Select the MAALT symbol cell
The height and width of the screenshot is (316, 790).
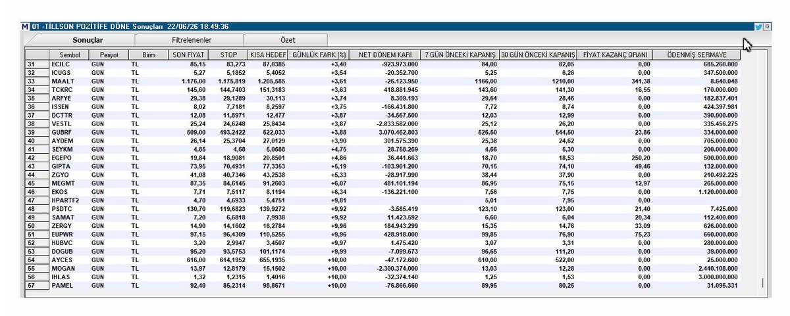[69, 80]
